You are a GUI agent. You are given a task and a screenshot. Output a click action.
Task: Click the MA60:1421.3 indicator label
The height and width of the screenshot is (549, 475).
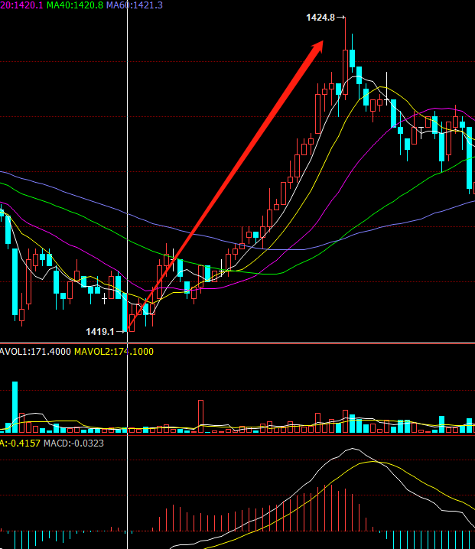[x=135, y=5]
